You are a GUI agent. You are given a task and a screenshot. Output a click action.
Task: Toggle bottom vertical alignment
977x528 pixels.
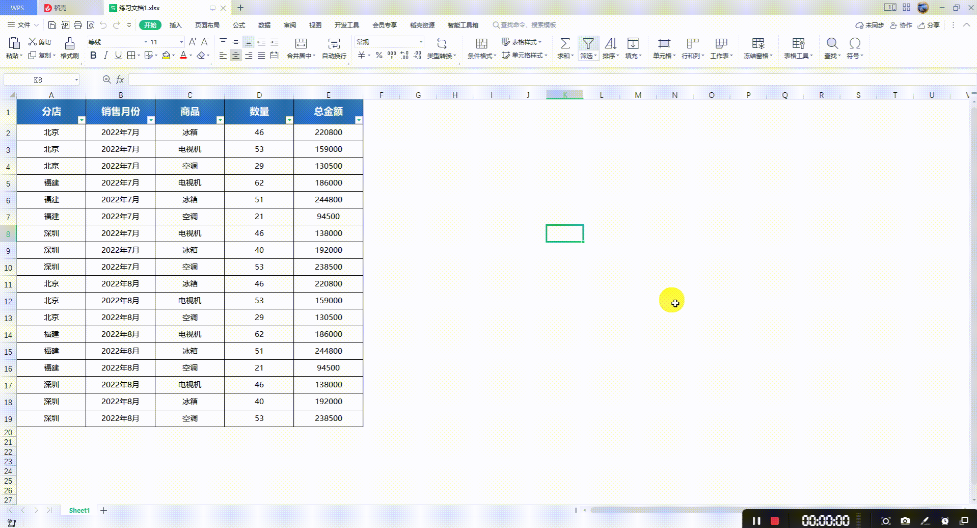point(249,42)
